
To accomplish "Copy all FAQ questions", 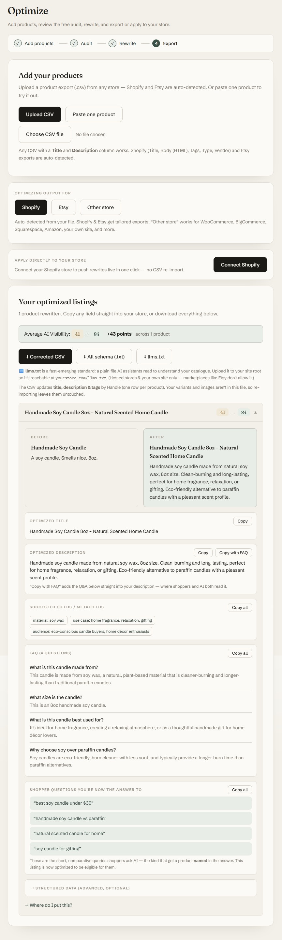I will (240, 653).
